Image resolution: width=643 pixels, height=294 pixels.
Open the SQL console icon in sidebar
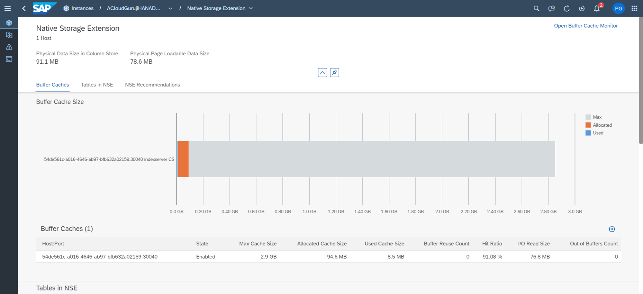[9, 59]
